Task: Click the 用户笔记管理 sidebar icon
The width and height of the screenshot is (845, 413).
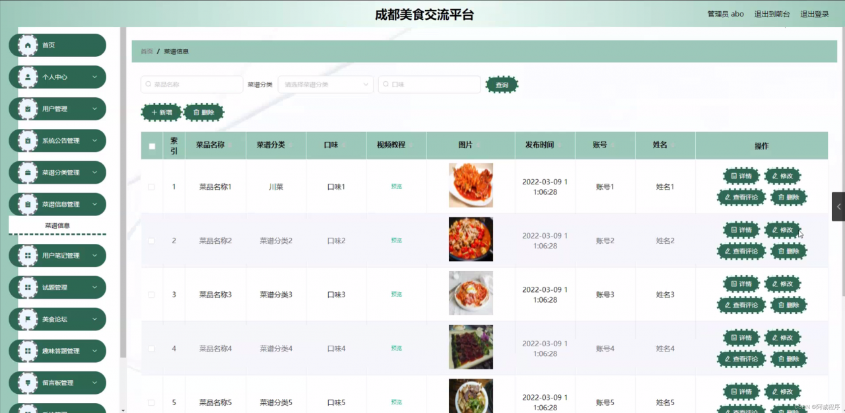Action: [28, 256]
